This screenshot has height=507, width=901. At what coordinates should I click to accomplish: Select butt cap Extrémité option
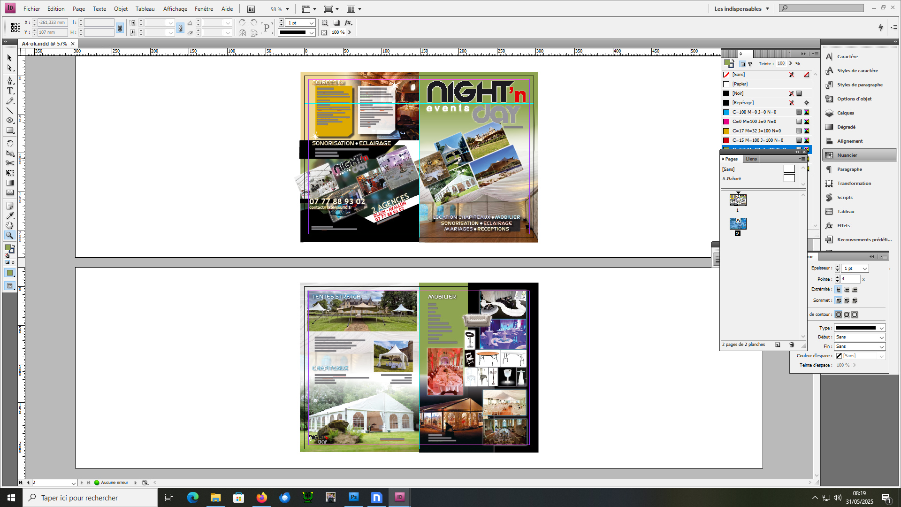pos(838,290)
